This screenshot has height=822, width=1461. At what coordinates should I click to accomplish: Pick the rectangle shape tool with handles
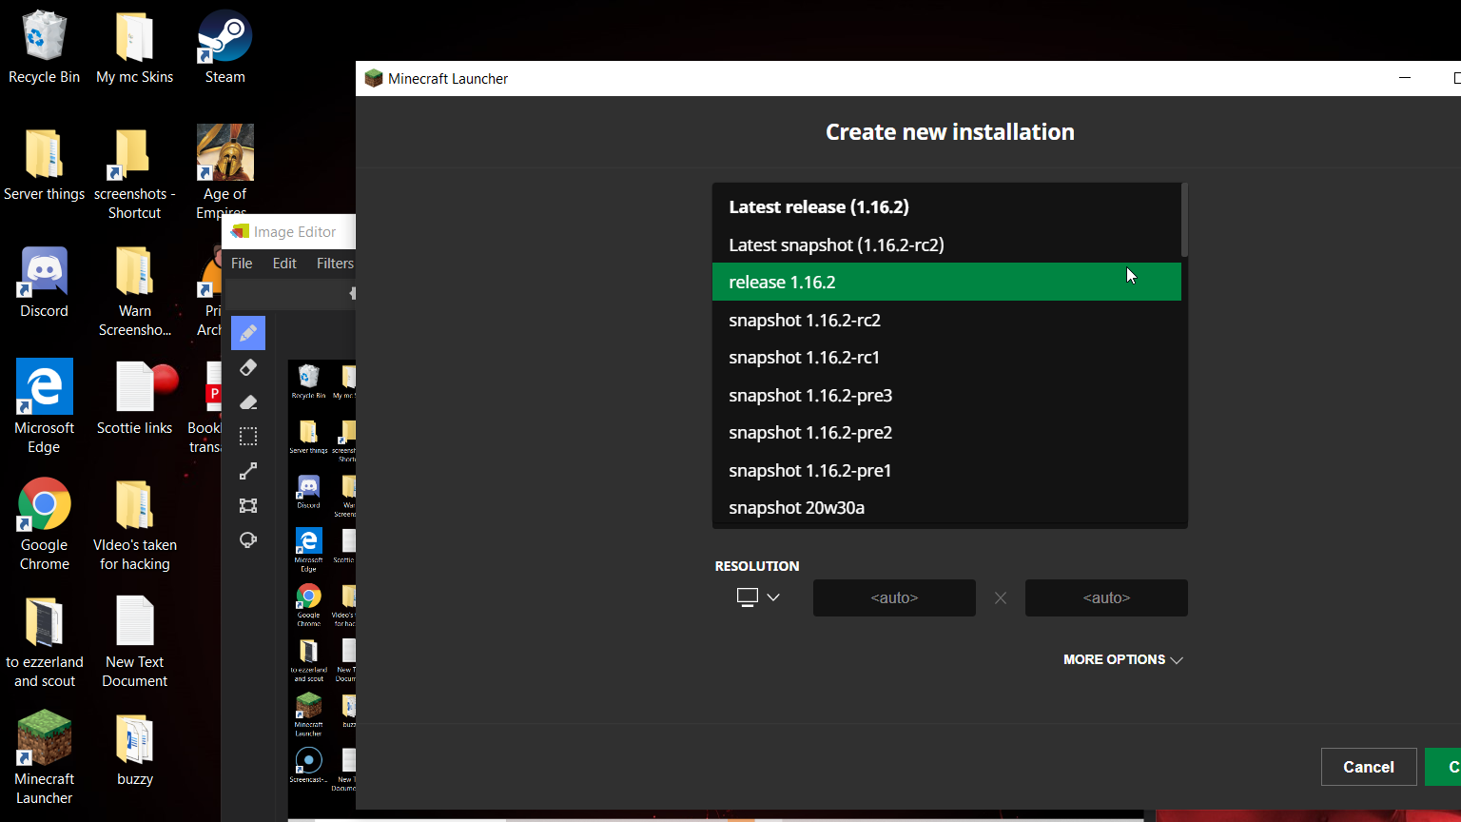coord(248,505)
